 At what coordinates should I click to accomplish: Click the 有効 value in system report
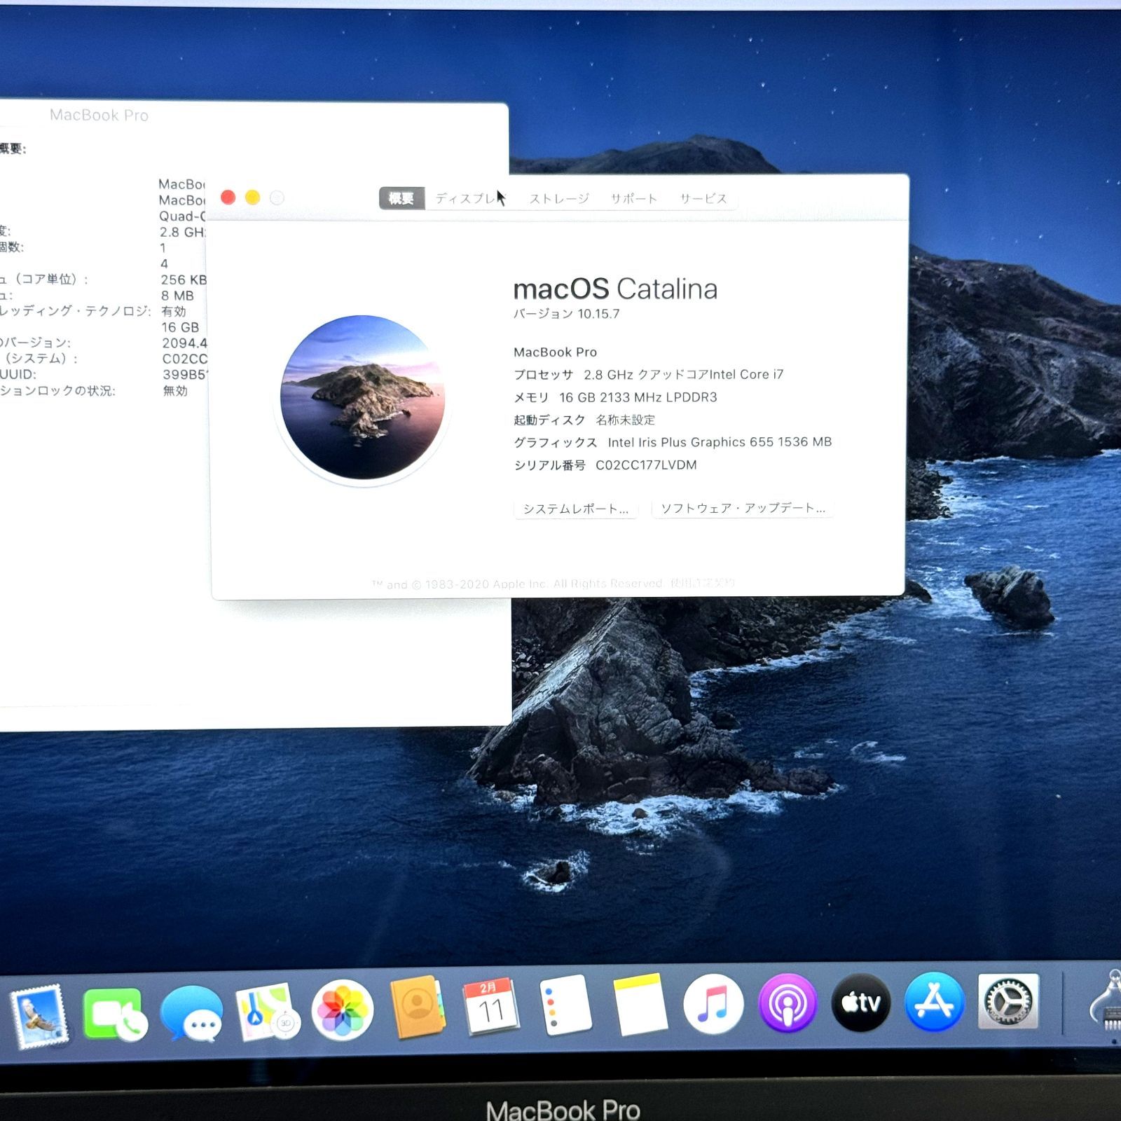coord(174,311)
